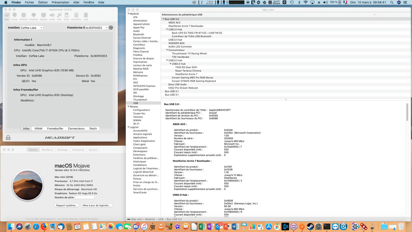Click the lock icon in Hackintool window
Viewport: 412px width, 232px height.
click(x=8, y=137)
